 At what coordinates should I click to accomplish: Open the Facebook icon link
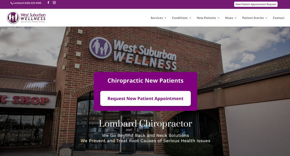(48, 3)
